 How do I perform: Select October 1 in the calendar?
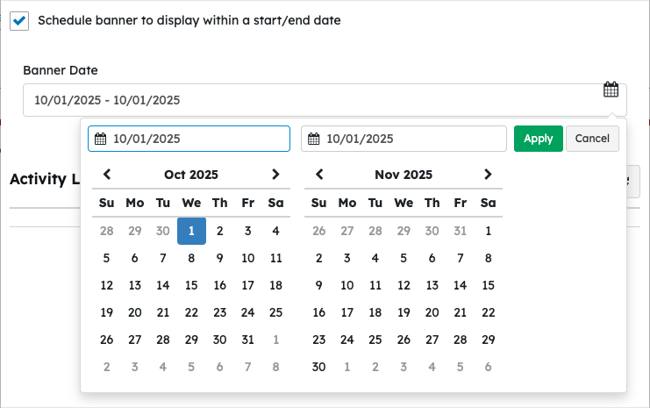pyautogui.click(x=191, y=231)
